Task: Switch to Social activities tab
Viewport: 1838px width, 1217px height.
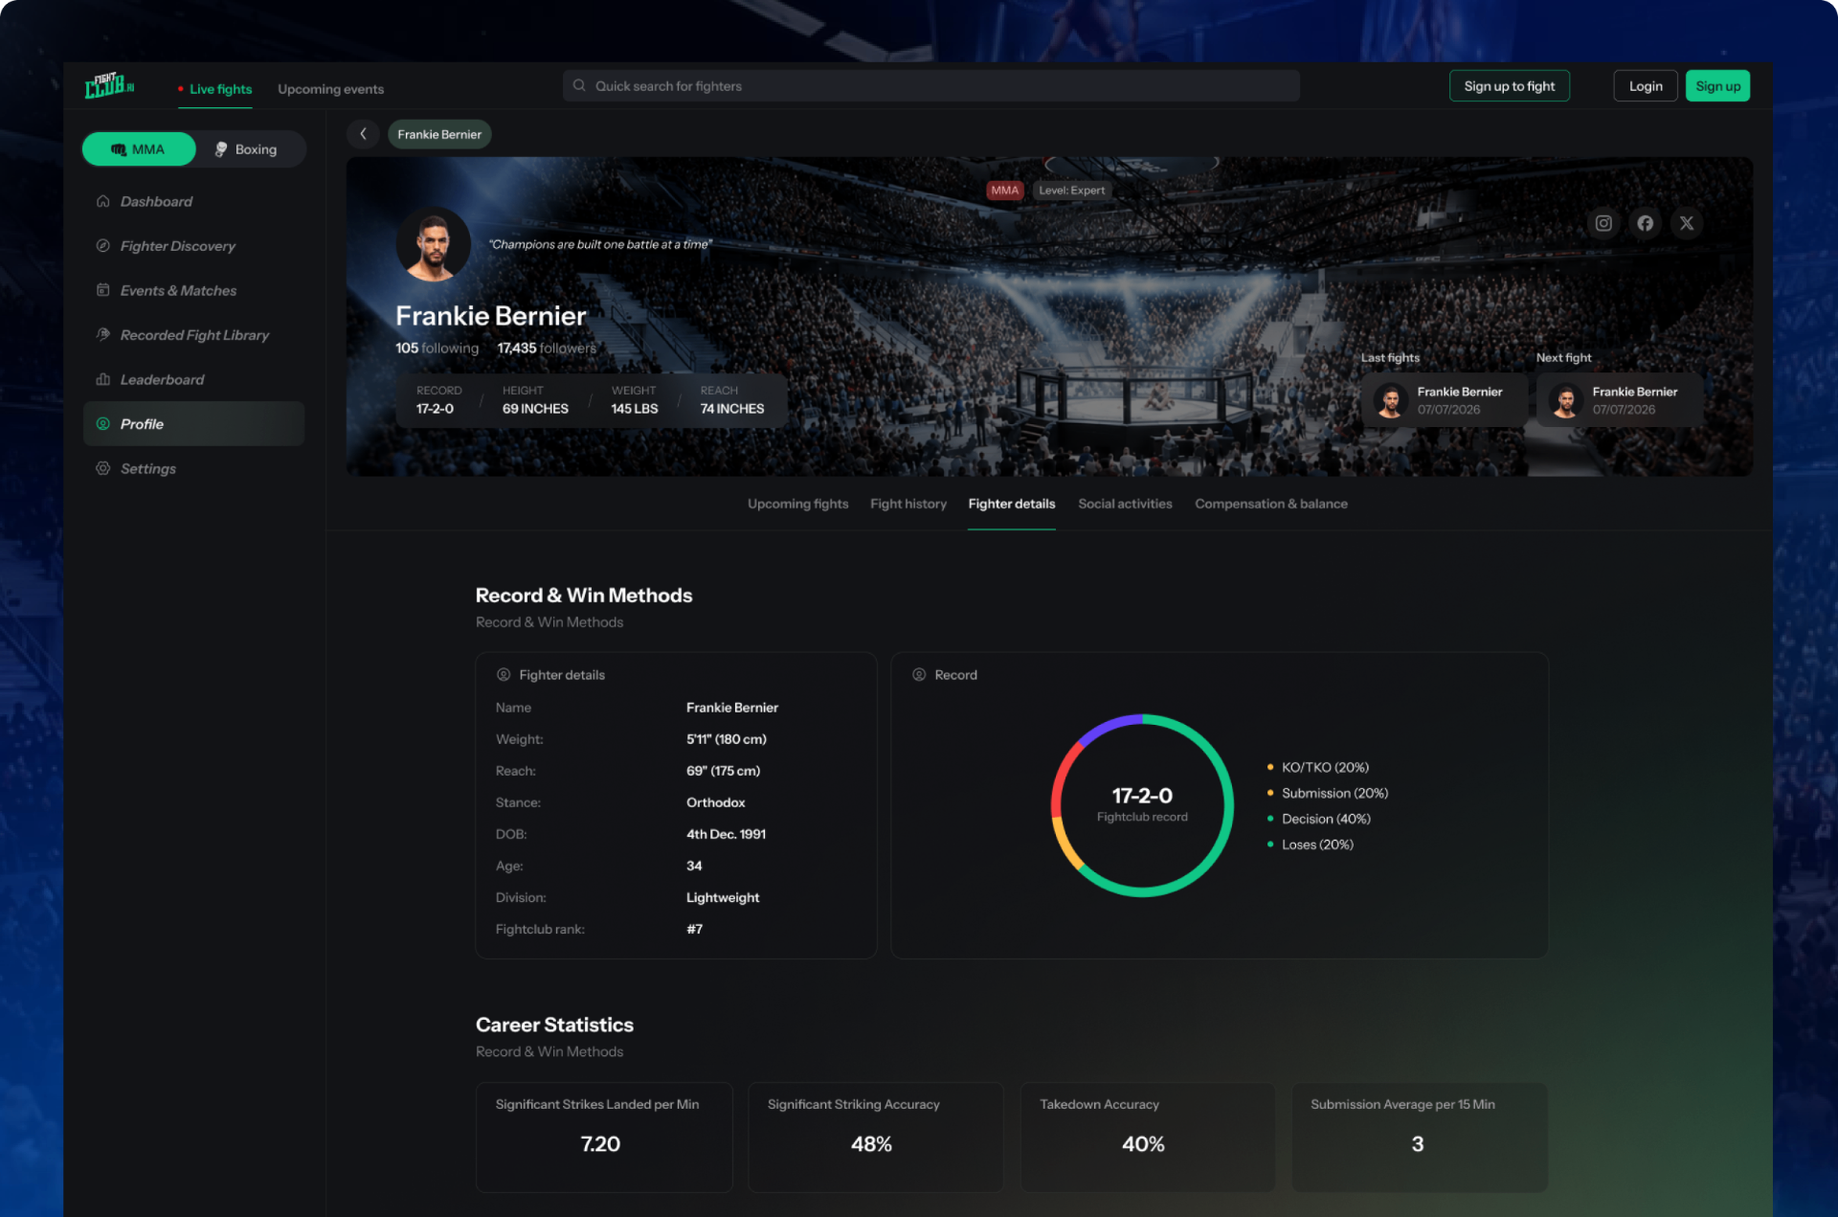Action: pos(1125,504)
